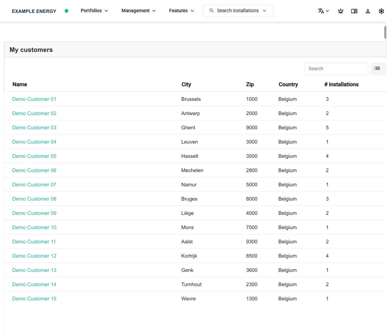This screenshot has width=387, height=336.
Task: Select the Liège city cell
Action: [187, 213]
